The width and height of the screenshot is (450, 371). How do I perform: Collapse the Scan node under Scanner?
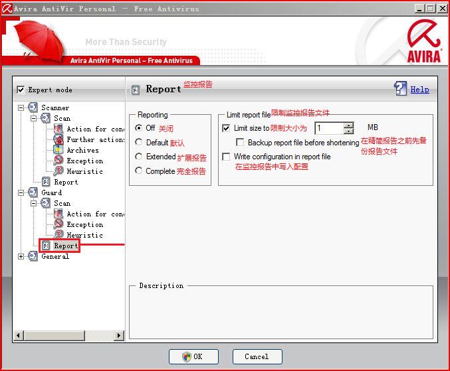tap(34, 119)
